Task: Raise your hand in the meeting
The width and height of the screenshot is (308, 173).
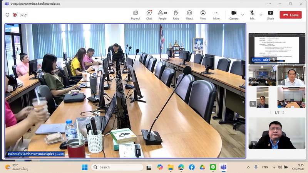Action: [176, 15]
